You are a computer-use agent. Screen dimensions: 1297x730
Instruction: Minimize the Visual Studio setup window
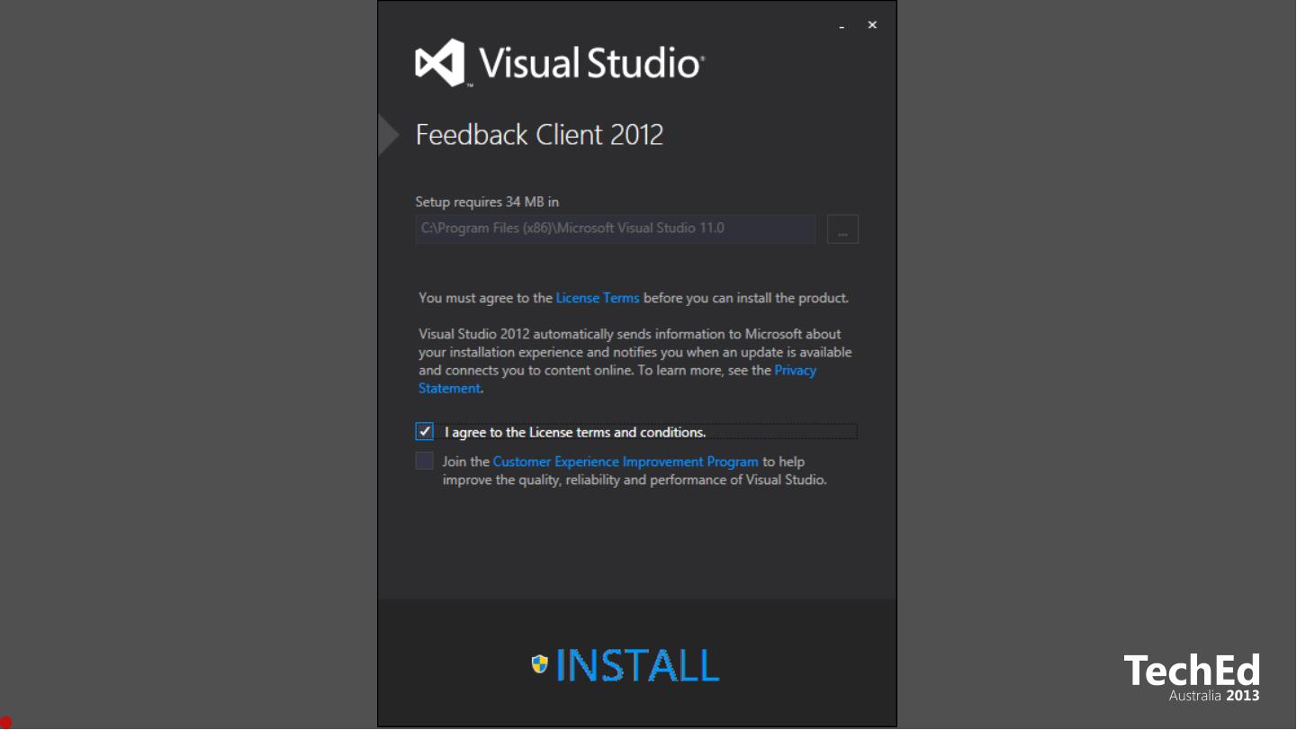tap(842, 26)
